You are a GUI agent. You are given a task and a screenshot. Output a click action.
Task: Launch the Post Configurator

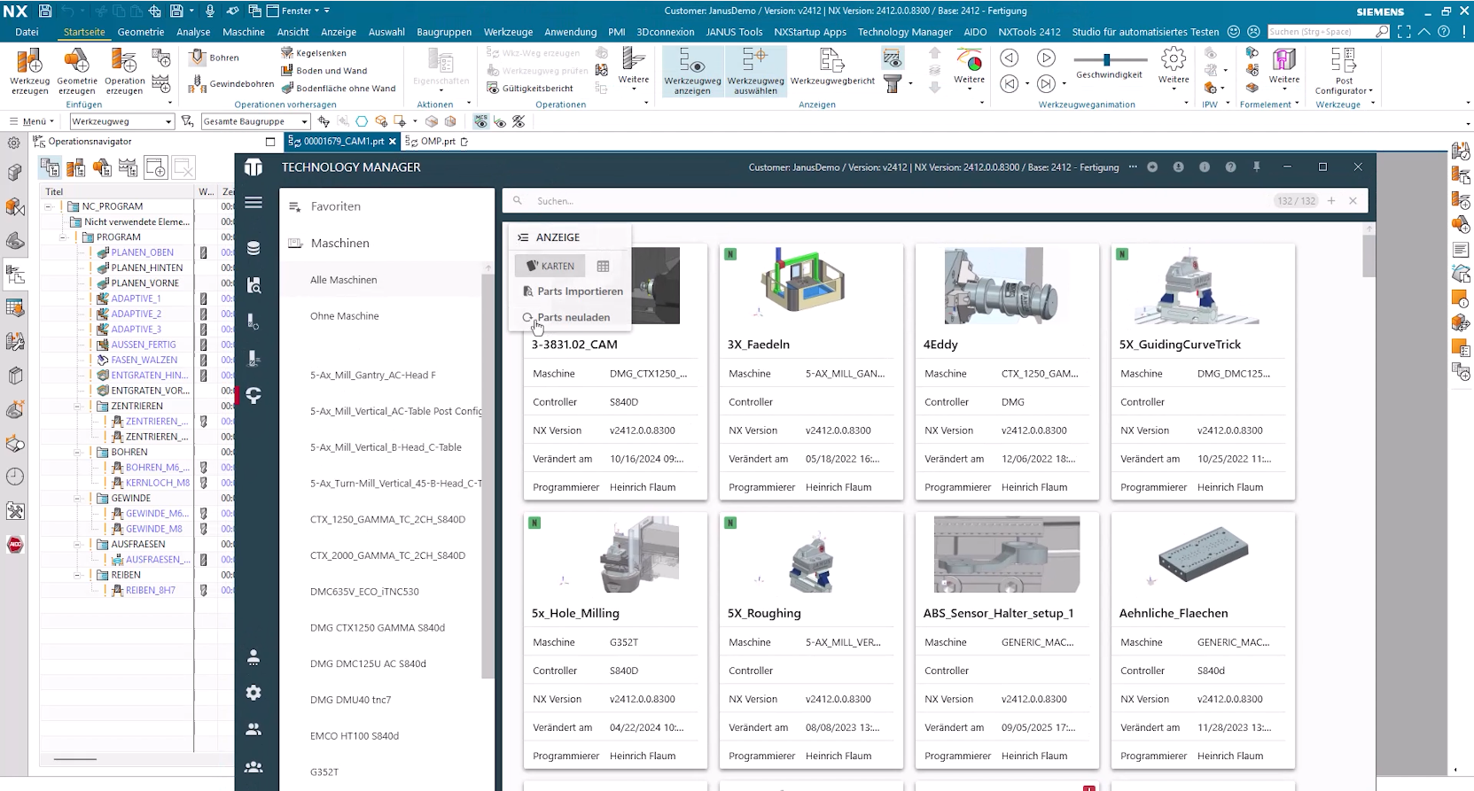point(1344,71)
